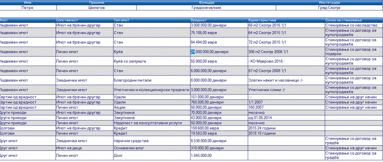
Task: Select the surname cell Шилегов
Action: pos(96,7)
